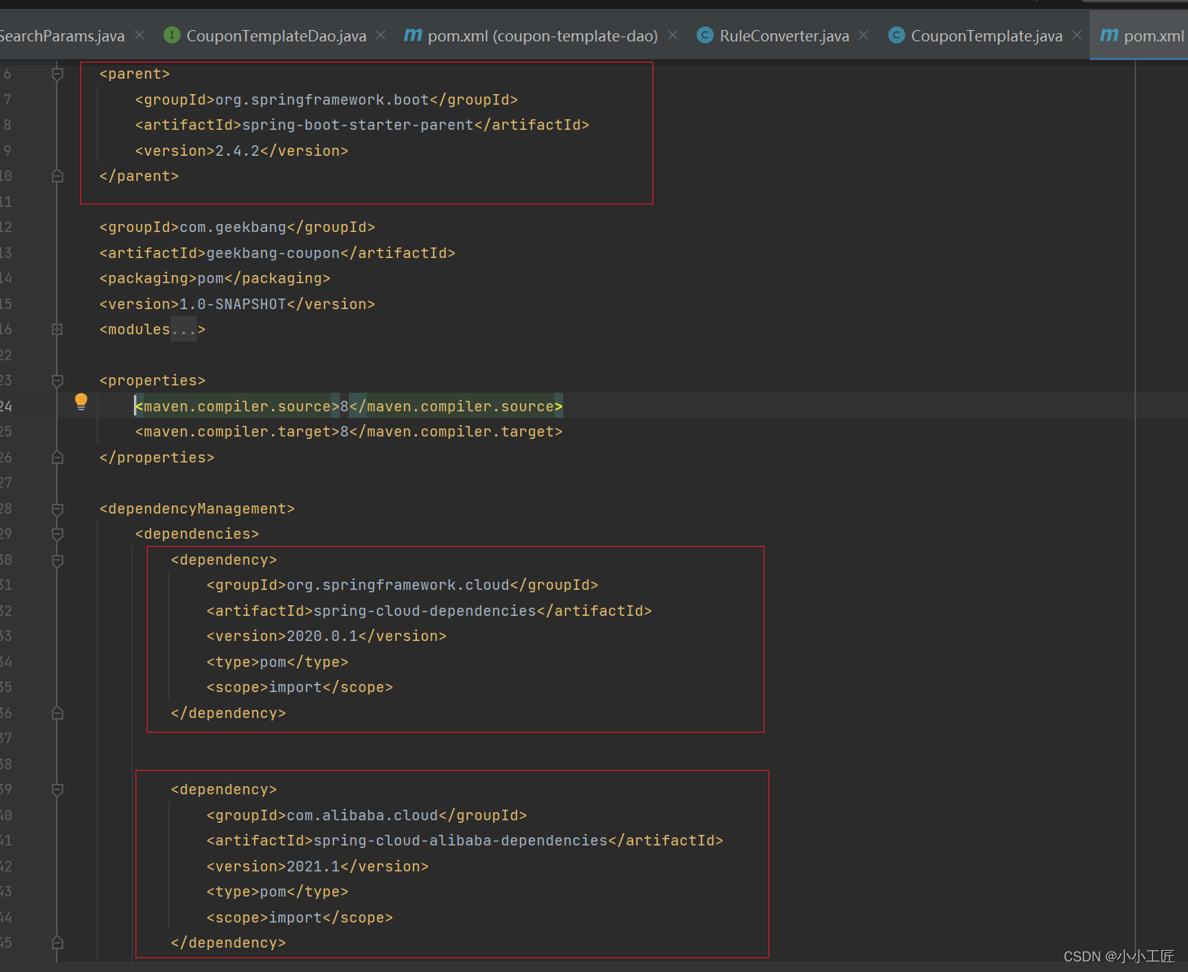Close the CouponTemplateDao.java tab
Viewport: 1188px width, 972px height.
(381, 35)
